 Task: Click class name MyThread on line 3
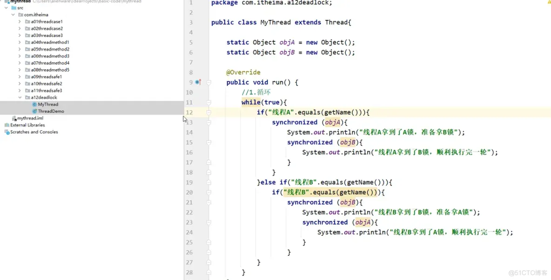[275, 22]
